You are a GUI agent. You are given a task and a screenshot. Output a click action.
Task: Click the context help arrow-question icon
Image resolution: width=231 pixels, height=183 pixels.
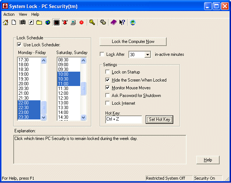click(122, 22)
